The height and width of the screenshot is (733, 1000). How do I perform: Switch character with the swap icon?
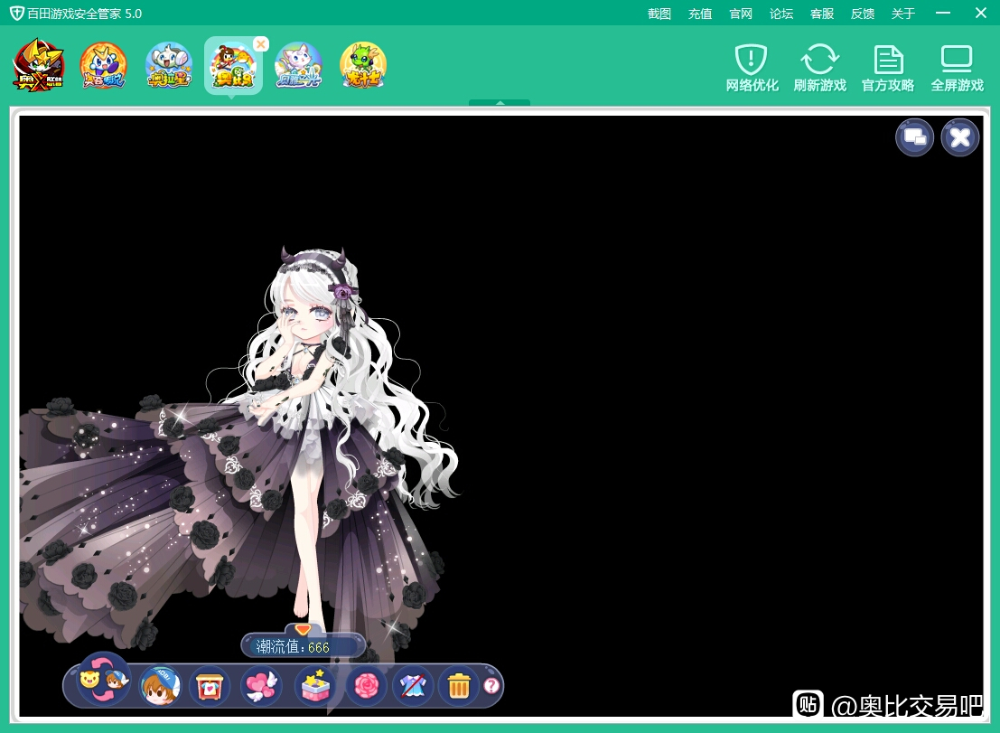click(x=103, y=680)
